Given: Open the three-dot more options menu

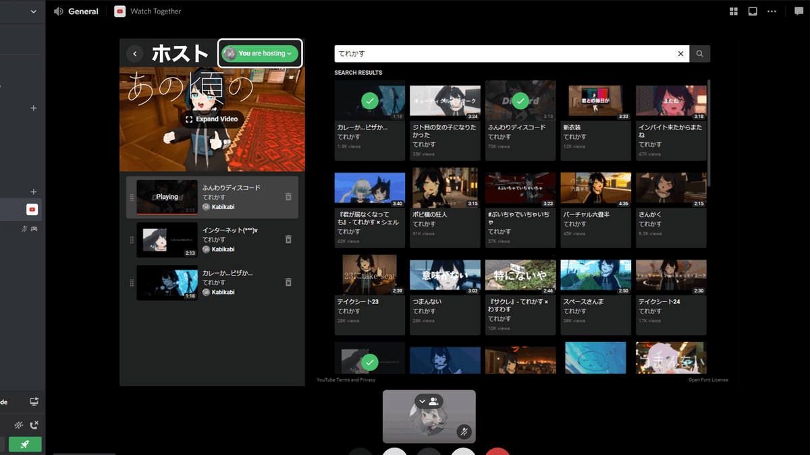Looking at the screenshot, I should click(x=772, y=11).
